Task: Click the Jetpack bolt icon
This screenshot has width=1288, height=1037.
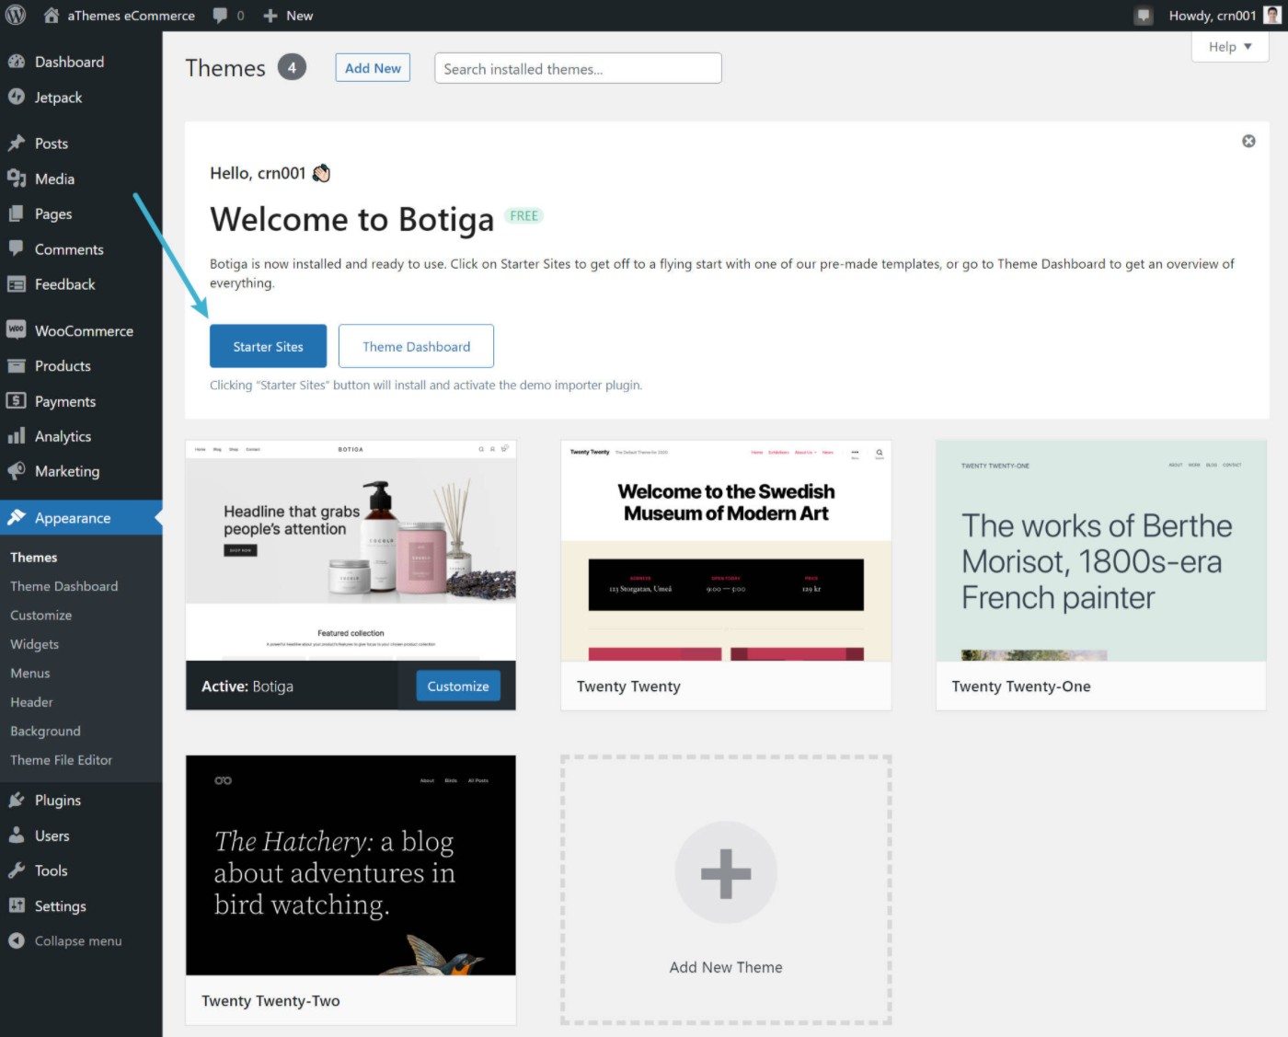Action: 17,97
